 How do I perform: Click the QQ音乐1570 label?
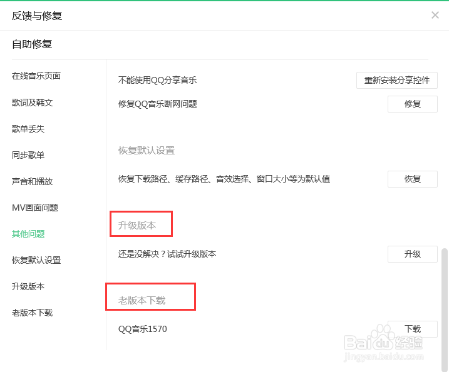point(143,329)
